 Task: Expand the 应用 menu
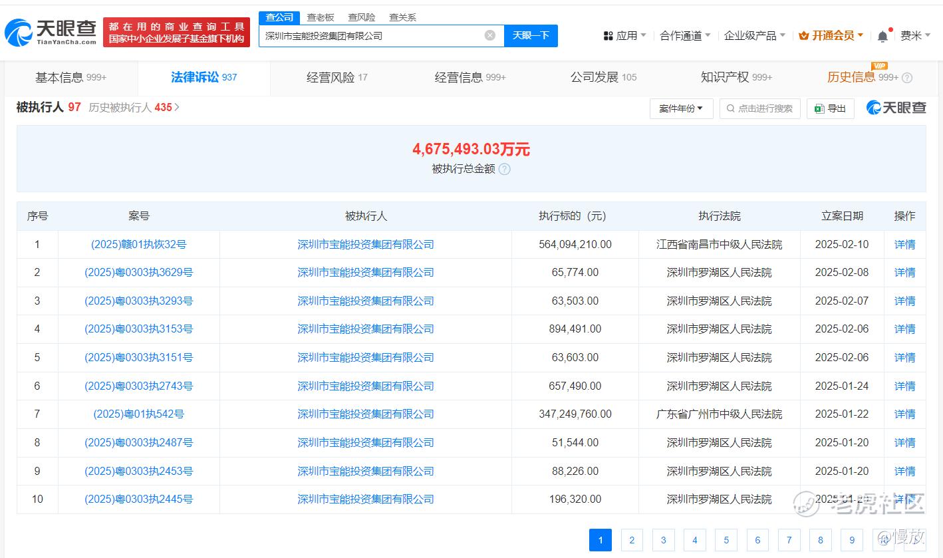[x=624, y=36]
